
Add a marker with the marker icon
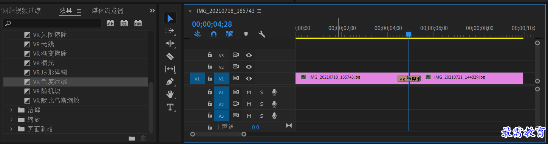tap(246, 34)
